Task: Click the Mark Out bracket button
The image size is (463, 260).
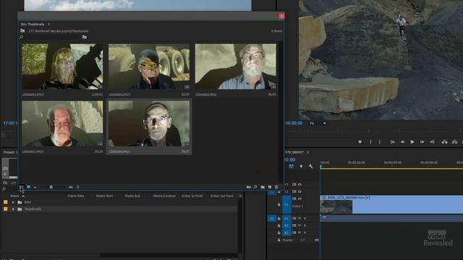Action: point(380,142)
